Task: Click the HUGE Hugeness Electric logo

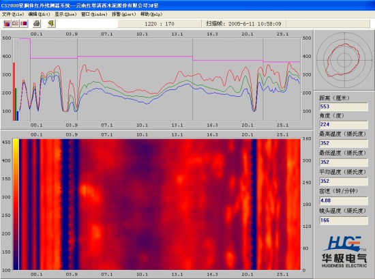Action: click(344, 252)
